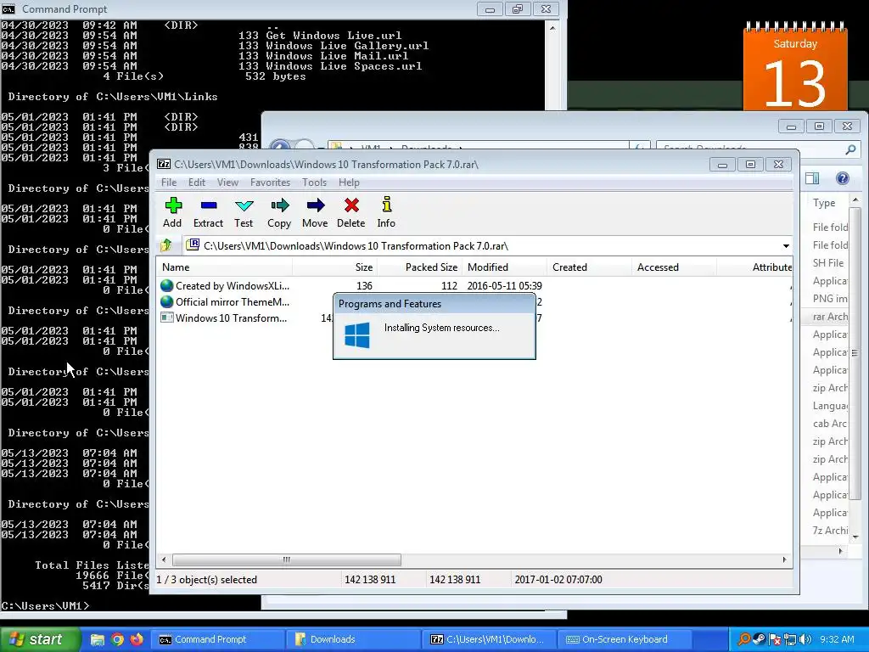The width and height of the screenshot is (869, 652).
Task: Open the Tools menu
Action: (x=314, y=183)
